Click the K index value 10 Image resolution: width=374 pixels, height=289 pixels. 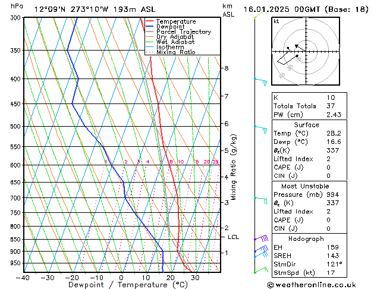pyautogui.click(x=331, y=98)
